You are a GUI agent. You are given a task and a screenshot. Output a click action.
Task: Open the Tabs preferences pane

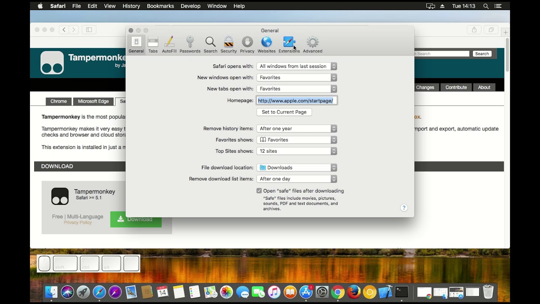click(153, 45)
